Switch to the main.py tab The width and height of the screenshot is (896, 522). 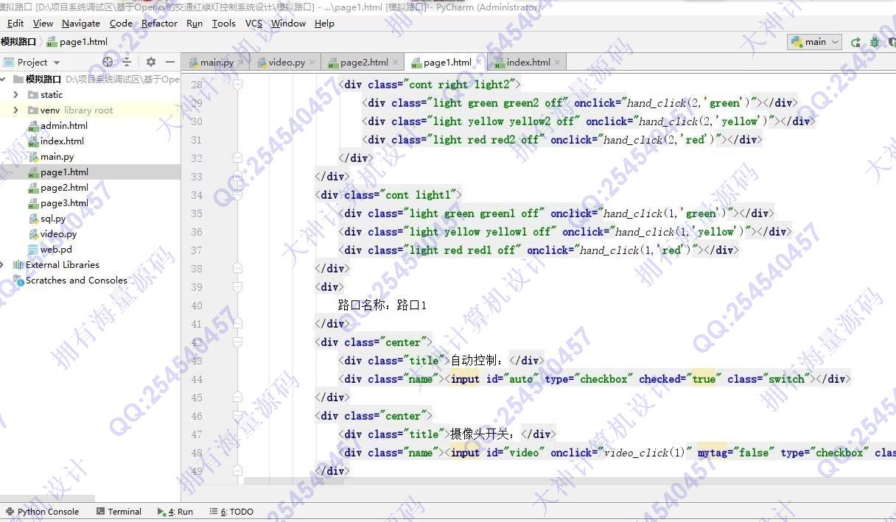[x=217, y=63]
